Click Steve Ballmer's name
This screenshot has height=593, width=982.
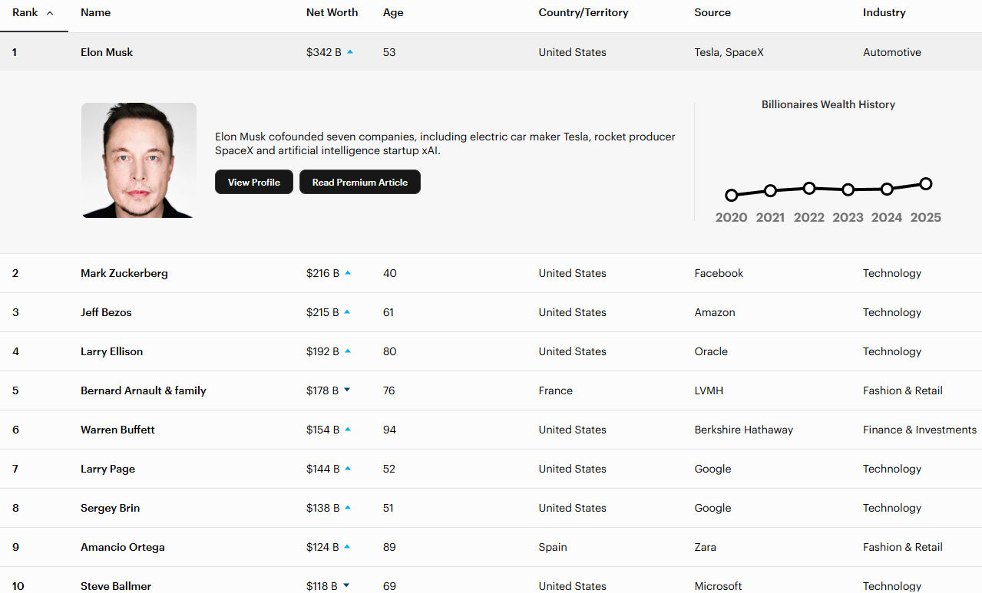(116, 586)
